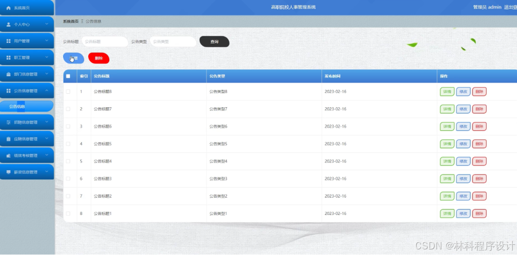Check the box for row 公告标题3

68,179
